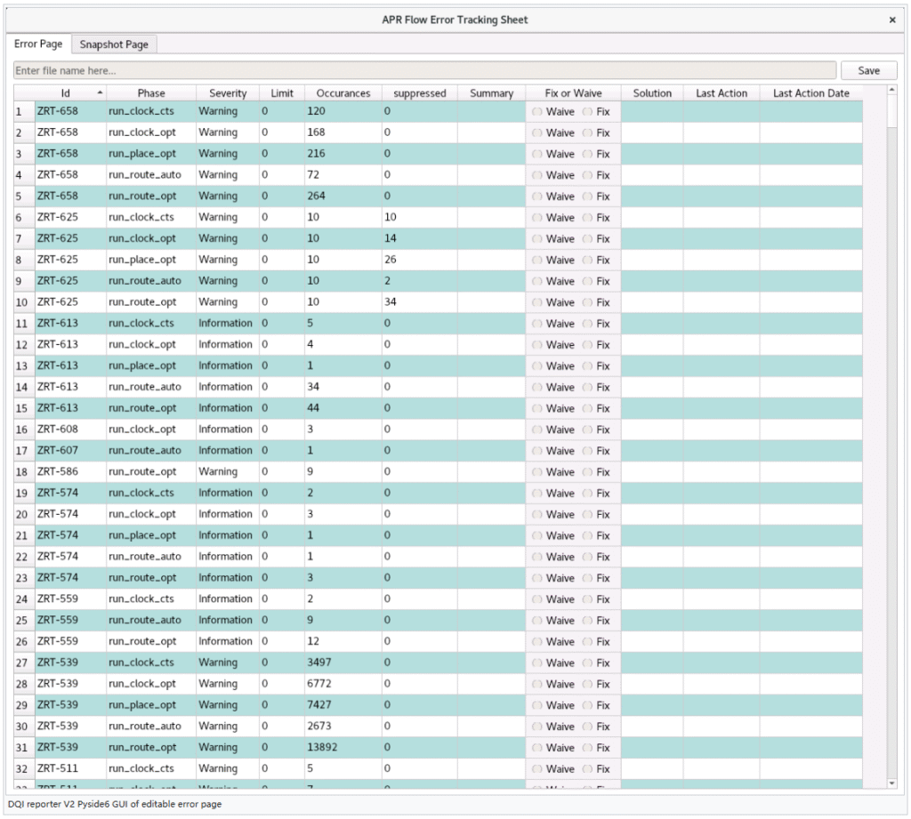Click the Phase column header

click(151, 93)
